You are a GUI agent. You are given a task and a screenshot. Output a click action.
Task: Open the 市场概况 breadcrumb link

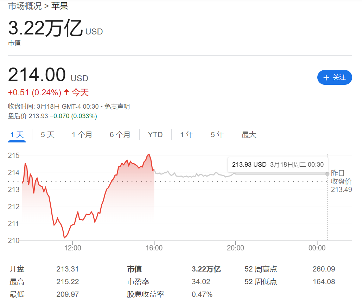[x=25, y=6]
